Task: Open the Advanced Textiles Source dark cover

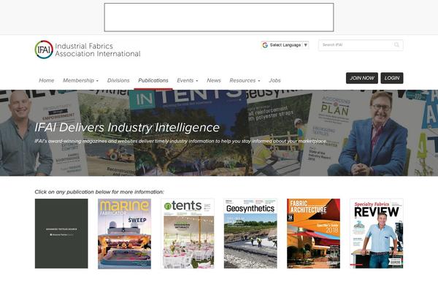Action: 61,234
